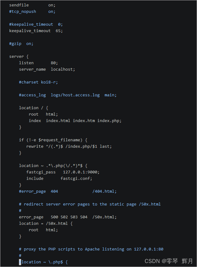Click the #charset koi8-r comment
Image resolution: width=197 pixels, height=267 pixels.
point(38,82)
